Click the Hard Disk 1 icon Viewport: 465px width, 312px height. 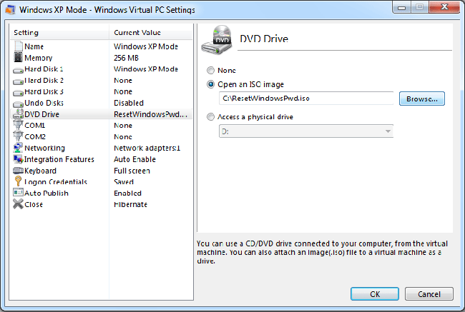click(x=19, y=69)
